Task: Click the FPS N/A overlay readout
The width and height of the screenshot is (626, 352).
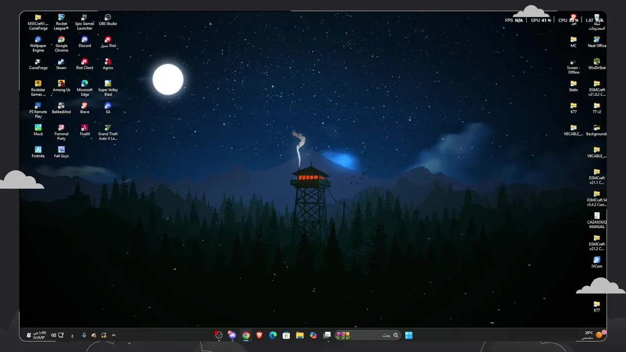Action: click(514, 21)
